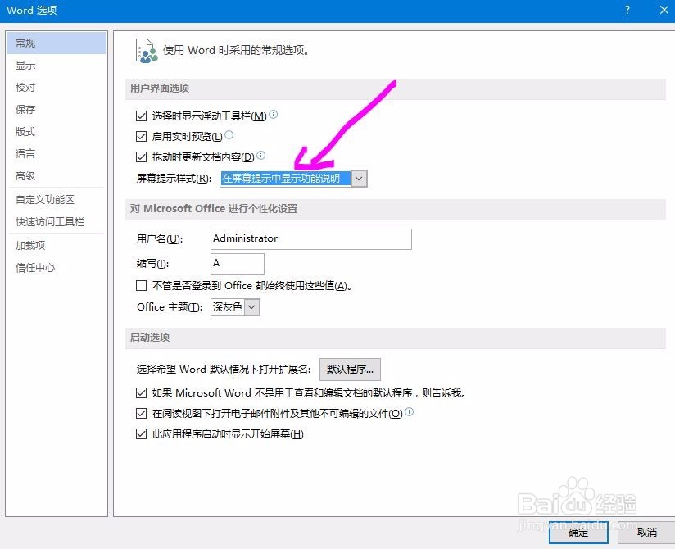
Task: Click the 用户名 input field
Action: 310,239
